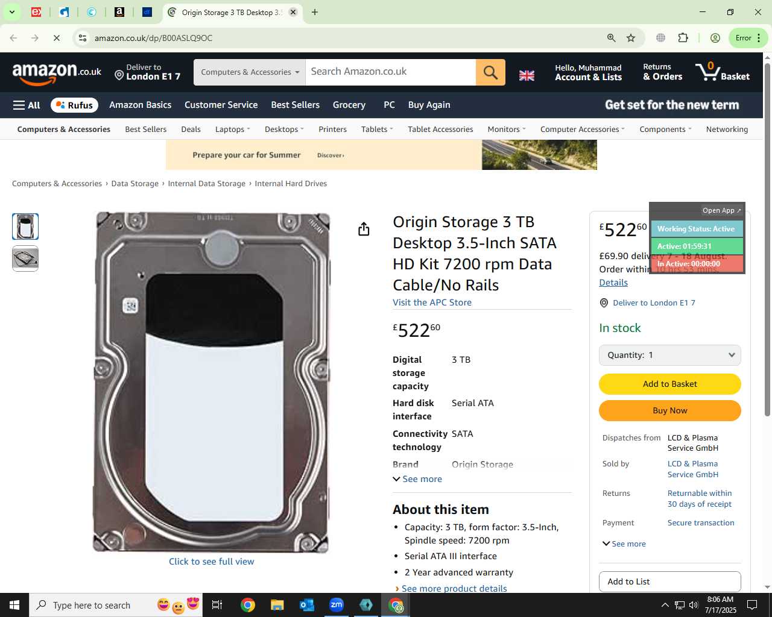Click the volume speaker tray icon
The width and height of the screenshot is (772, 617).
point(694,605)
